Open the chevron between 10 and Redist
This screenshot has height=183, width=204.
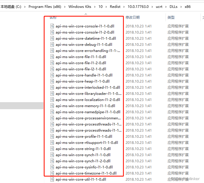point(106,7)
